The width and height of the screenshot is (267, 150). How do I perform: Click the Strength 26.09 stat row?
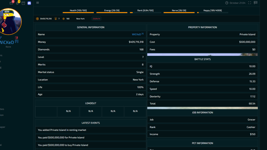click(202, 74)
